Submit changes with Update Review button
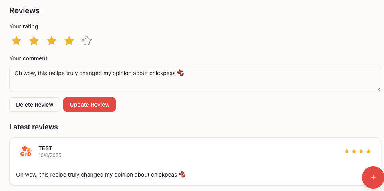This screenshot has height=191, width=384. coord(89,105)
